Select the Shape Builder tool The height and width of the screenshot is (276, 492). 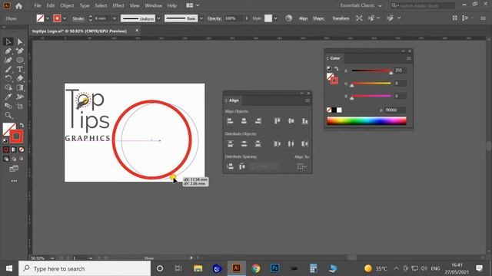click(8, 87)
